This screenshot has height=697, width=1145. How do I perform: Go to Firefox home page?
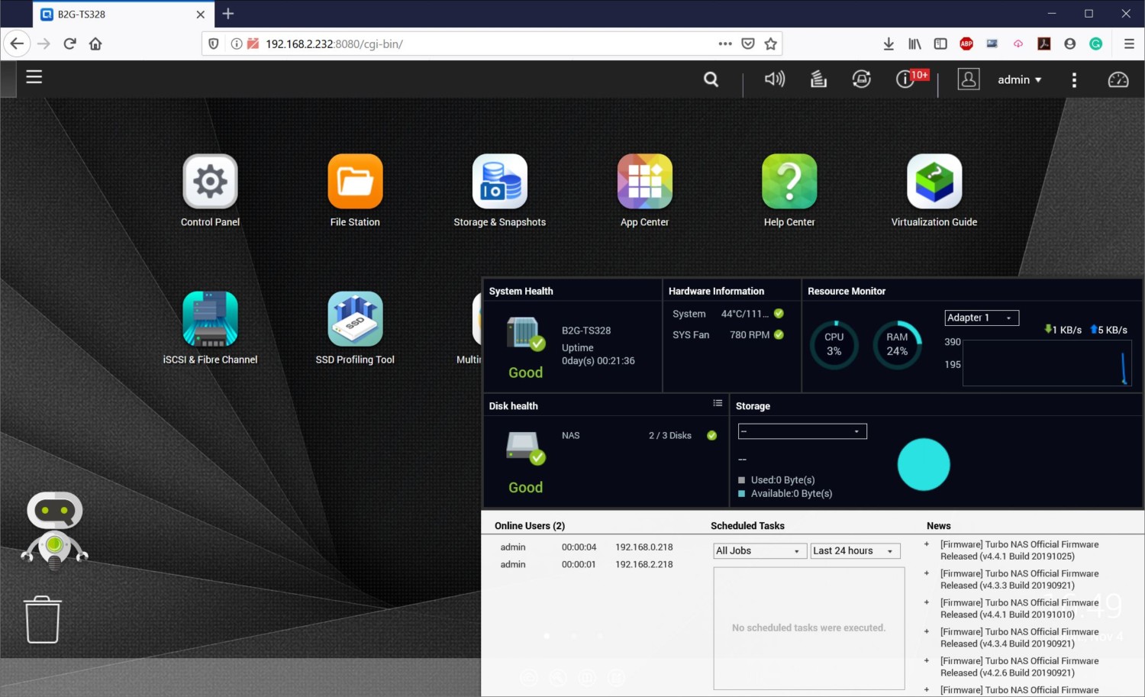[x=95, y=44]
